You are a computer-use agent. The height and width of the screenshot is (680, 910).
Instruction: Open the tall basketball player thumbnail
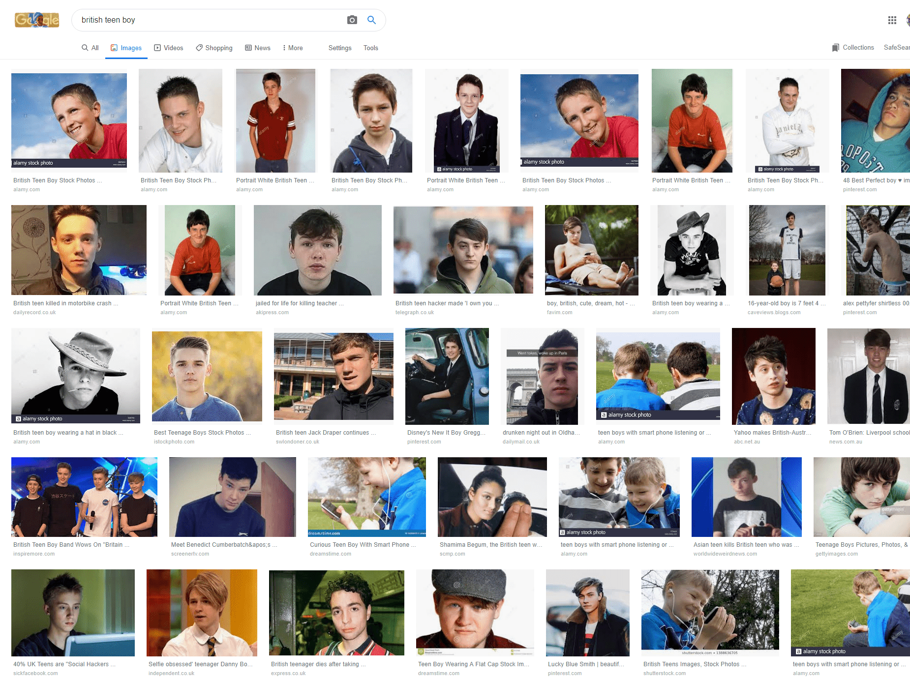coord(787,250)
